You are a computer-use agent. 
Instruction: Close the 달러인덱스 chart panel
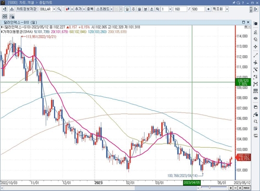coord(248,22)
